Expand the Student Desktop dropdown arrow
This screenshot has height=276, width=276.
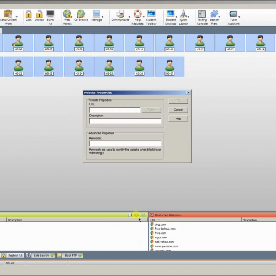click(x=176, y=17)
